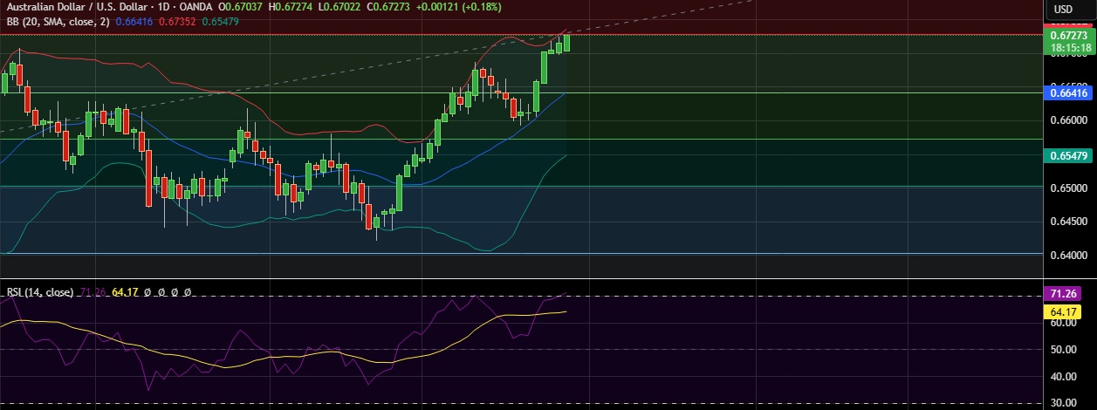Click the green current price label 0.67273
The width and height of the screenshot is (1097, 410).
pyautogui.click(x=1068, y=36)
